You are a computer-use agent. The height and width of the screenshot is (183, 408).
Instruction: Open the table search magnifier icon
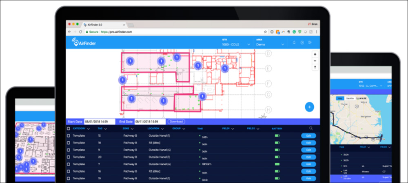pyautogui.click(x=311, y=129)
